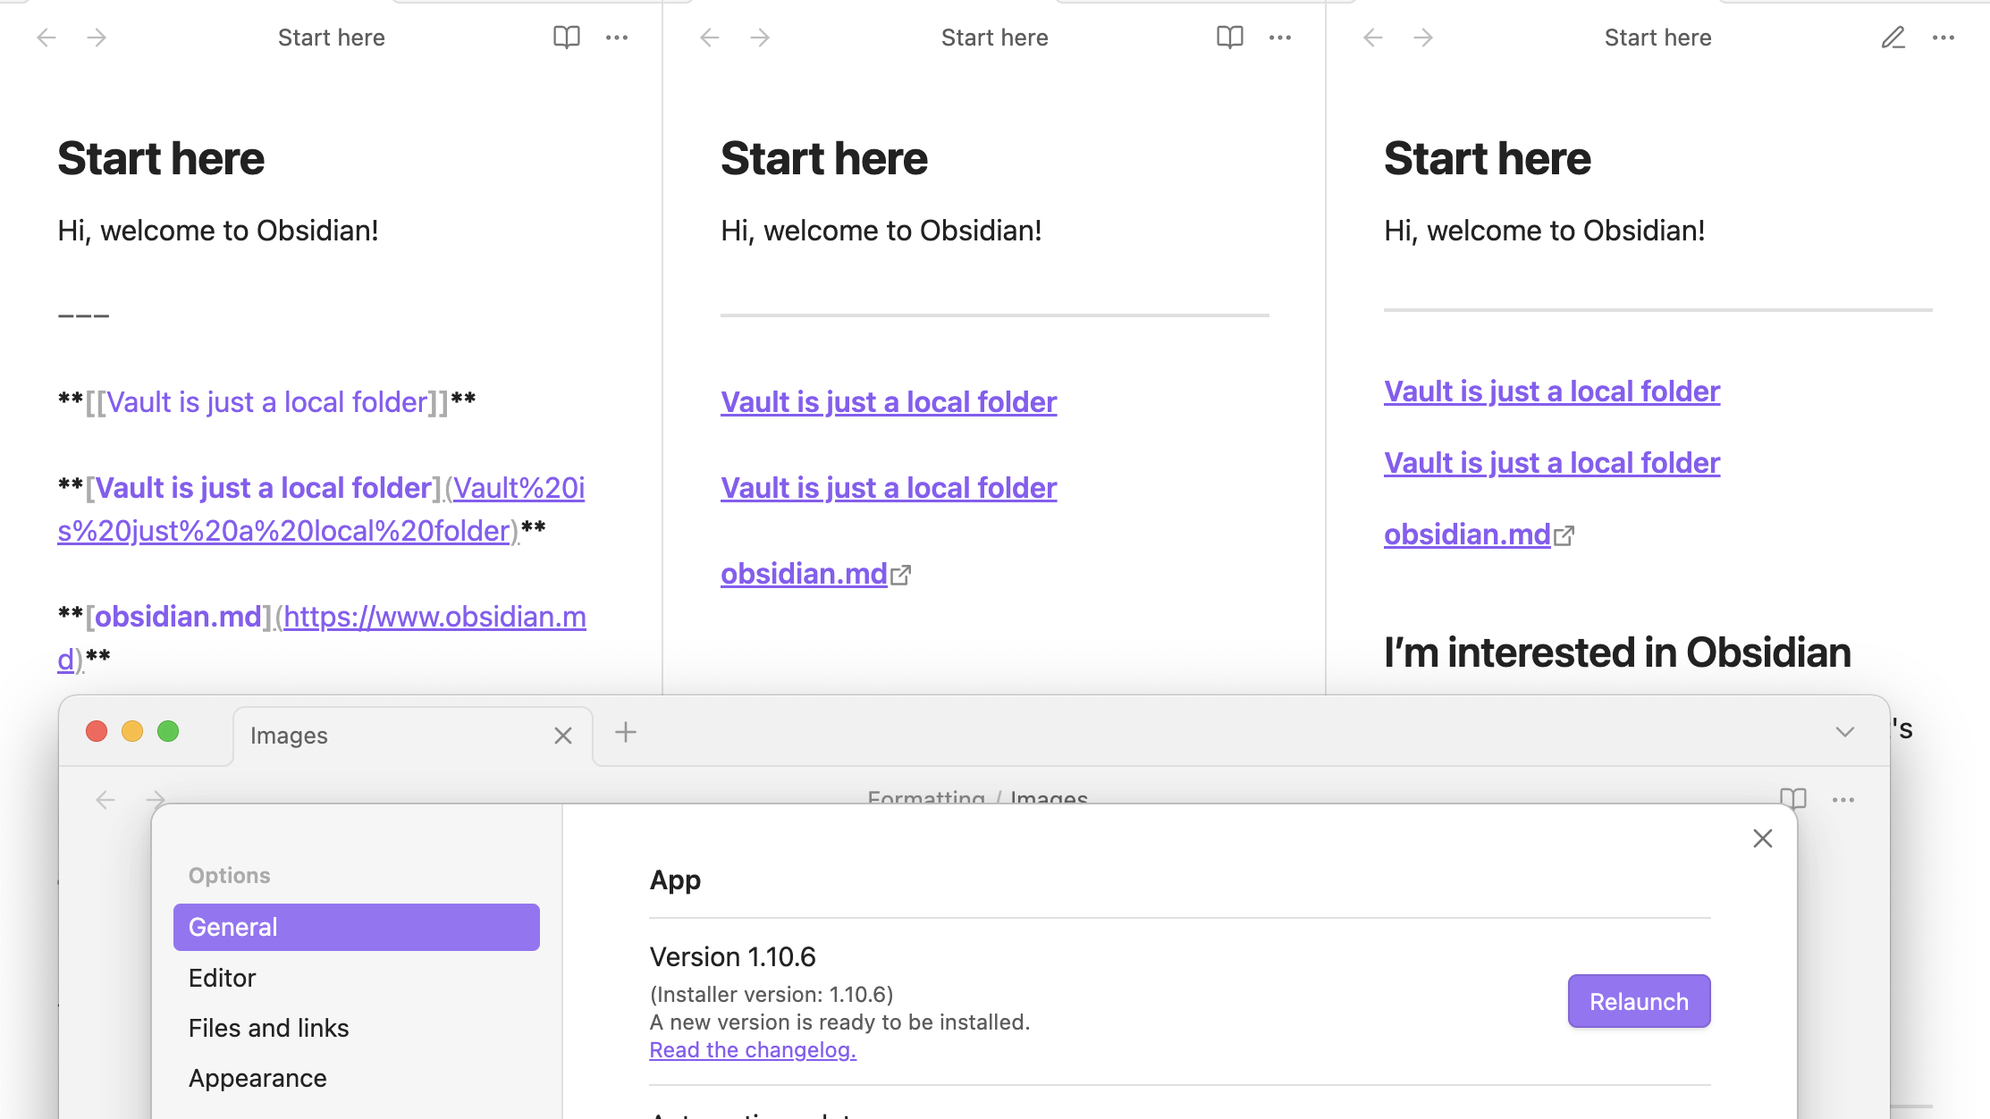Open the Read the changelog link
This screenshot has width=1990, height=1119.
coord(753,1050)
